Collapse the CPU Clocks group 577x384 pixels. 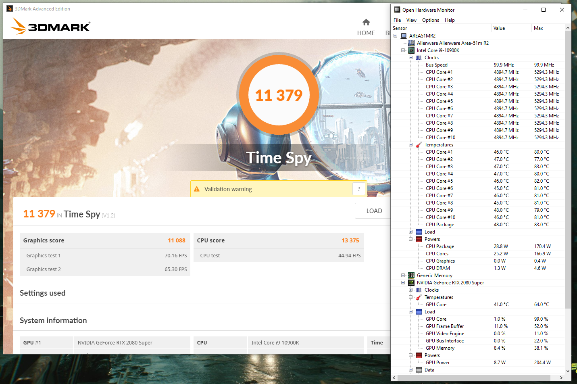click(x=410, y=58)
